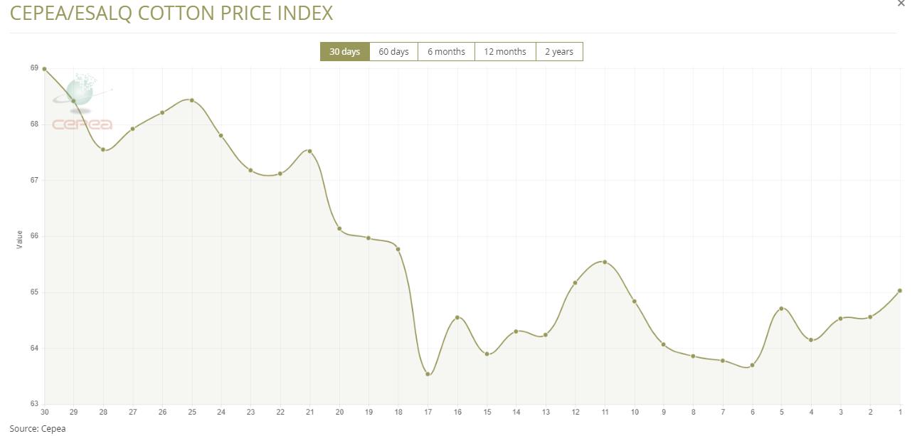Click the data point at day 6
The width and height of the screenshot is (912, 436).
(752, 366)
